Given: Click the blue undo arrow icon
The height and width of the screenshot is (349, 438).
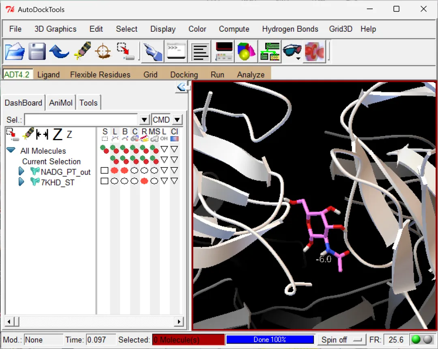Looking at the screenshot, I should click(x=59, y=51).
